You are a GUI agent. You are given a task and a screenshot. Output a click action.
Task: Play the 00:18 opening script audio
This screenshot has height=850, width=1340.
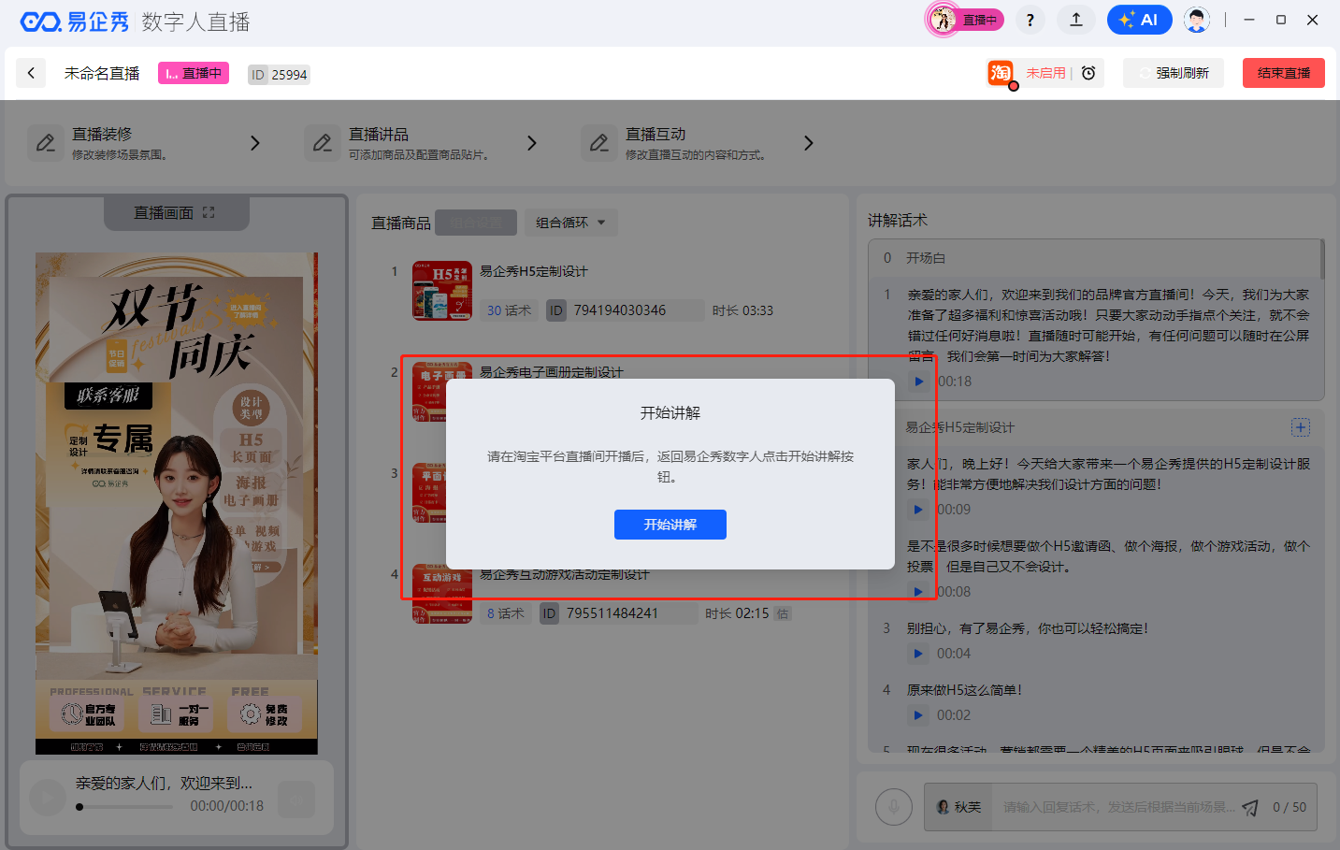(919, 382)
